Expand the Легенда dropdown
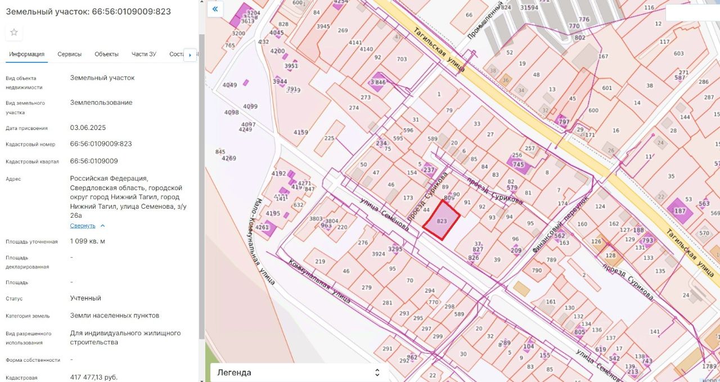The width and height of the screenshot is (720, 382). (299, 372)
